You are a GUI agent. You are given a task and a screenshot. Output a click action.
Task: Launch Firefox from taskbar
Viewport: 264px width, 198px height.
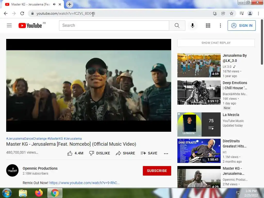(39, 193)
